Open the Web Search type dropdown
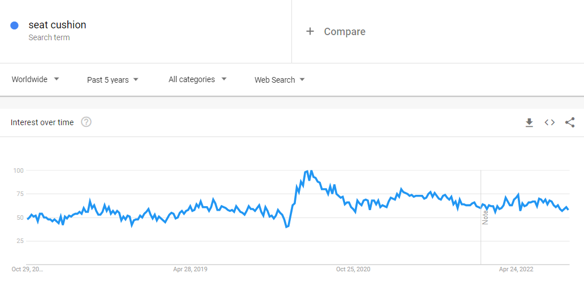584x307 pixels. [280, 80]
